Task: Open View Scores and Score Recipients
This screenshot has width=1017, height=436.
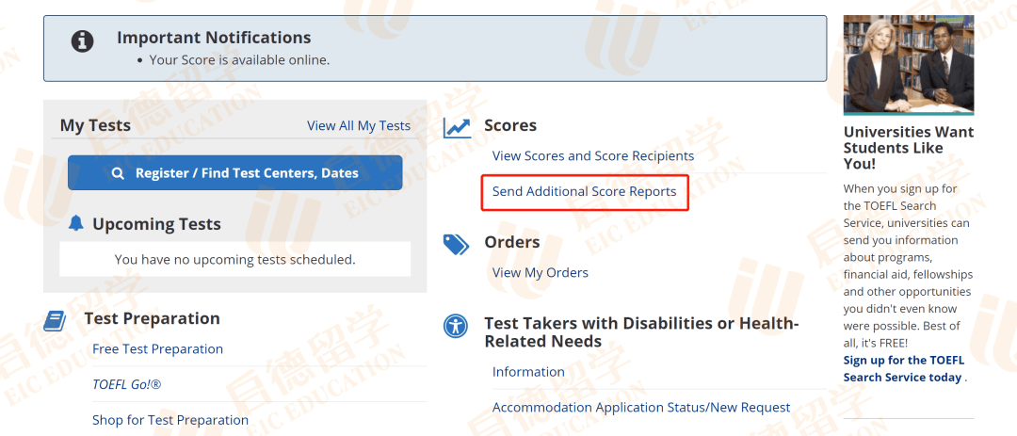Action: click(593, 156)
